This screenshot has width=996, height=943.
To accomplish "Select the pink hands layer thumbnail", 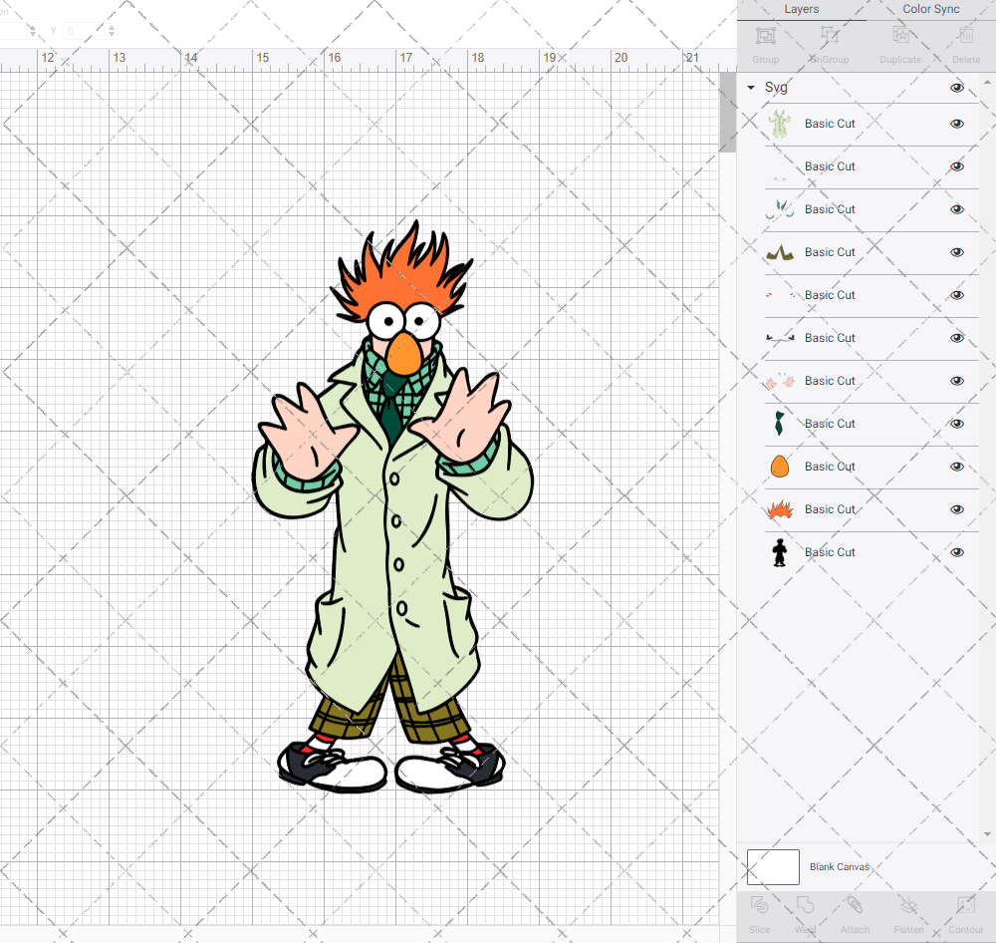I will 780,381.
